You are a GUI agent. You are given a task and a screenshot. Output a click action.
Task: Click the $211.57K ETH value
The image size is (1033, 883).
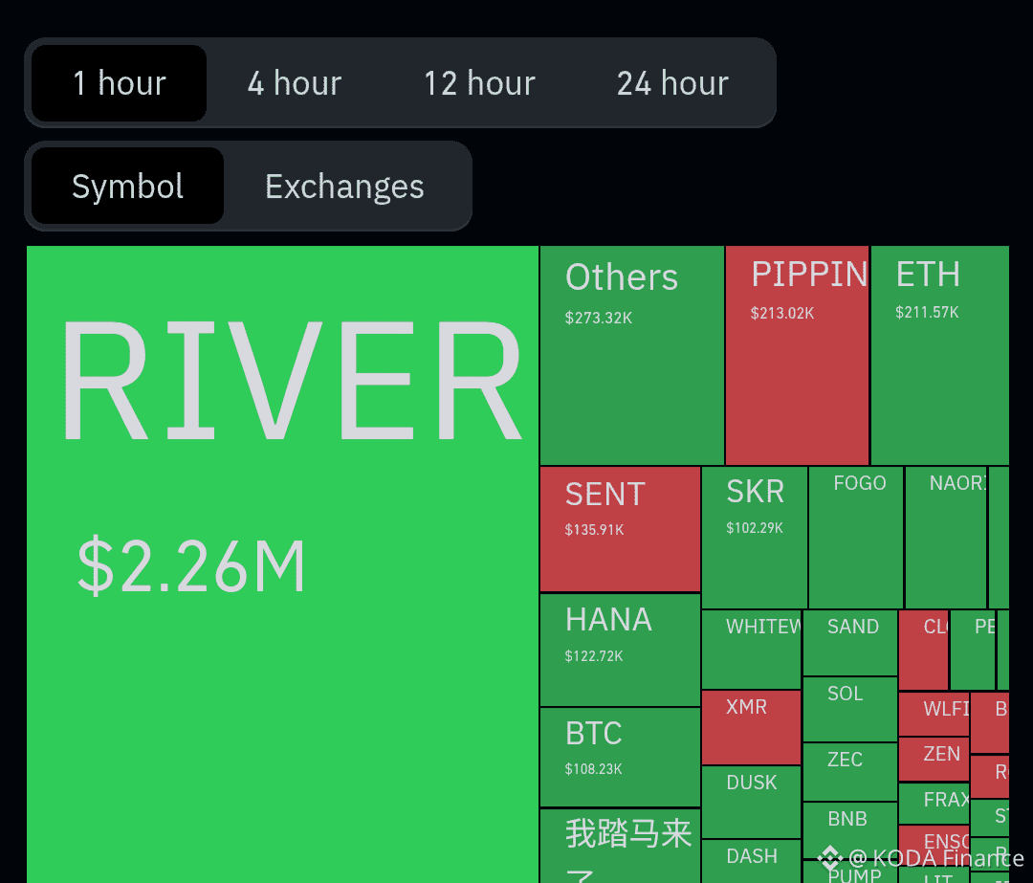click(926, 312)
